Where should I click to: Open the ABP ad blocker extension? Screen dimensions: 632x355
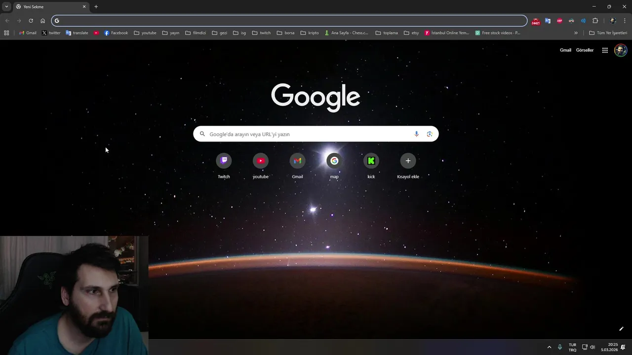(x=559, y=21)
